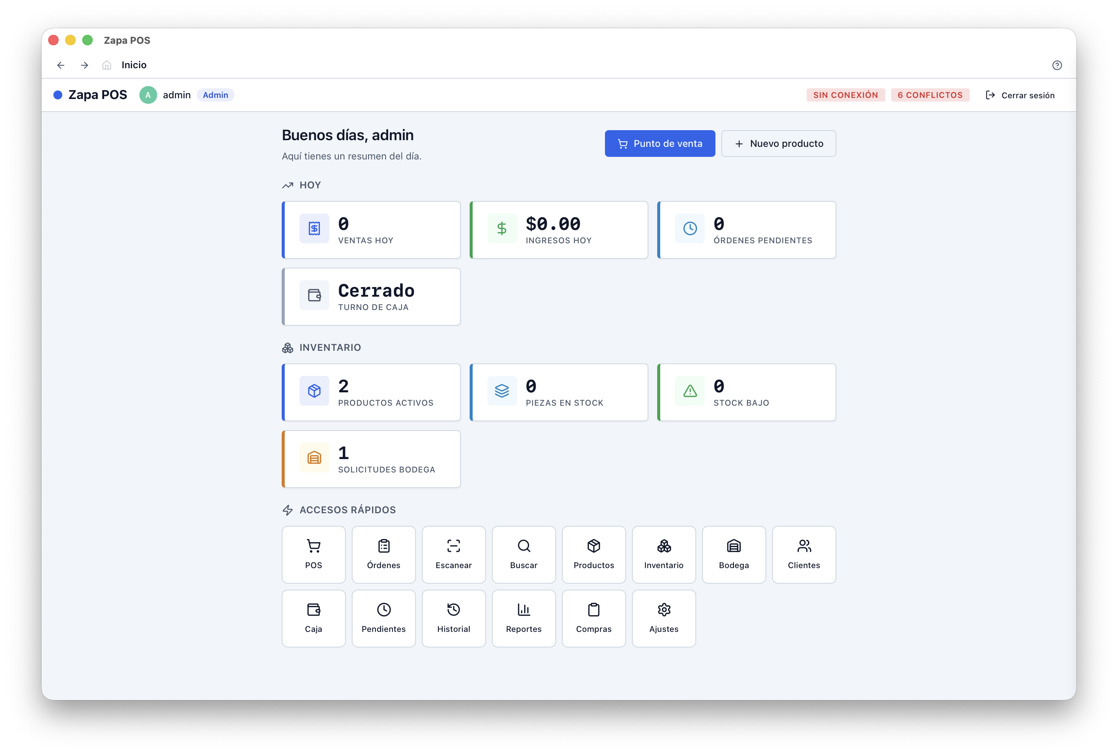Screen dimensions: 1118x755
Task: Open the Turno de Caja card
Action: 371,296
